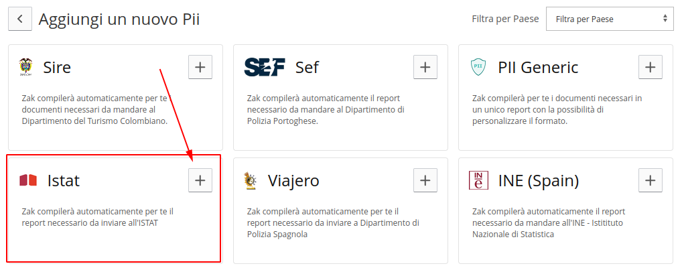This screenshot has width=684, height=268.
Task: Select the PII Generic card title
Action: [x=538, y=67]
